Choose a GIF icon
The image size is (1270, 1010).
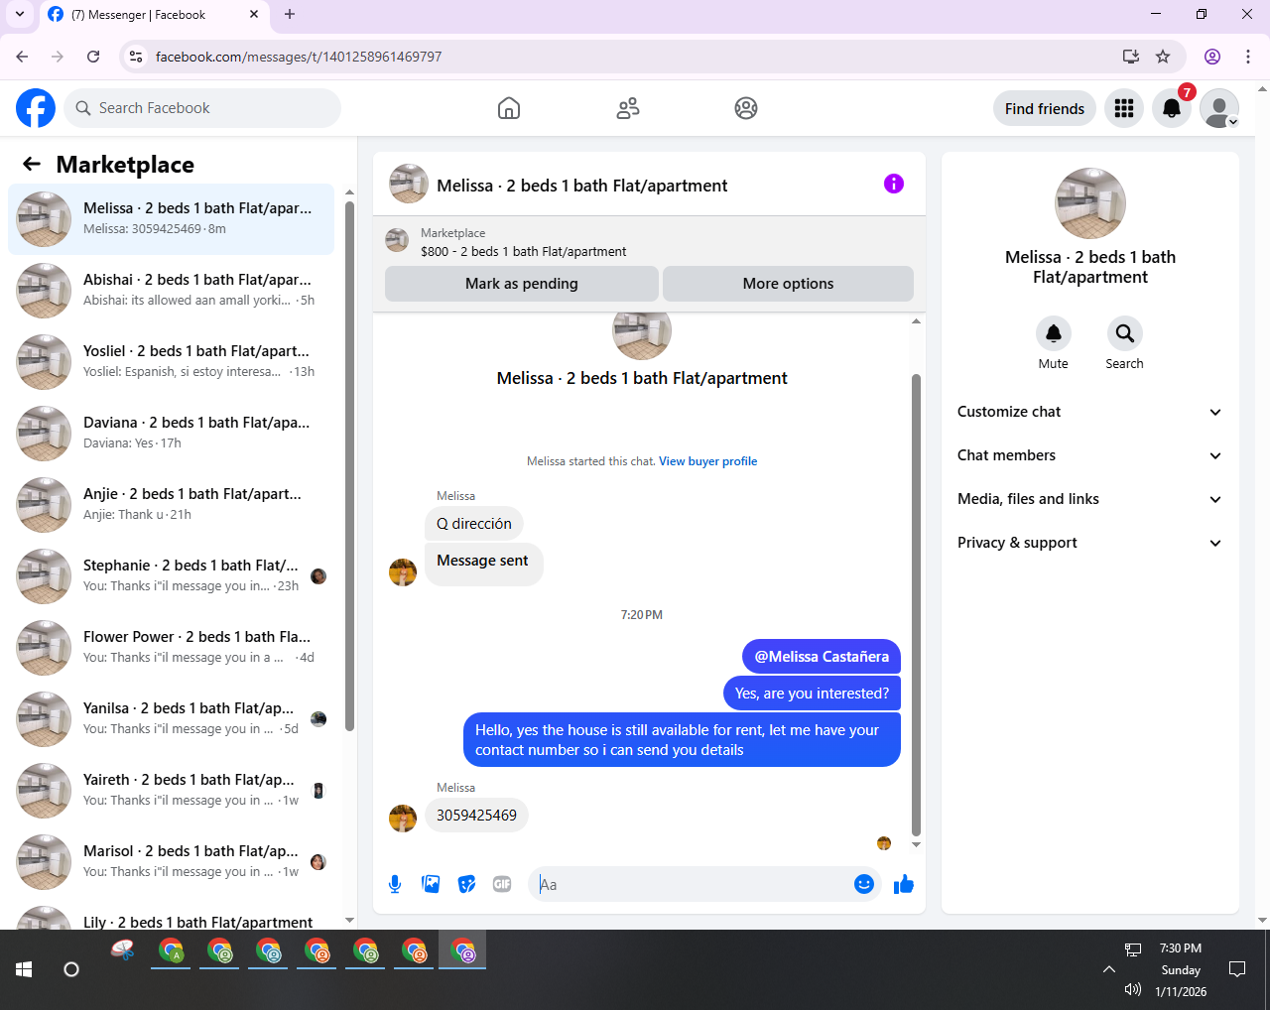(x=502, y=884)
